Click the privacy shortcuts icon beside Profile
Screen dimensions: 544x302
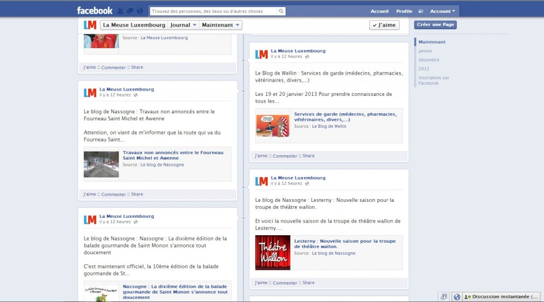[x=421, y=11]
